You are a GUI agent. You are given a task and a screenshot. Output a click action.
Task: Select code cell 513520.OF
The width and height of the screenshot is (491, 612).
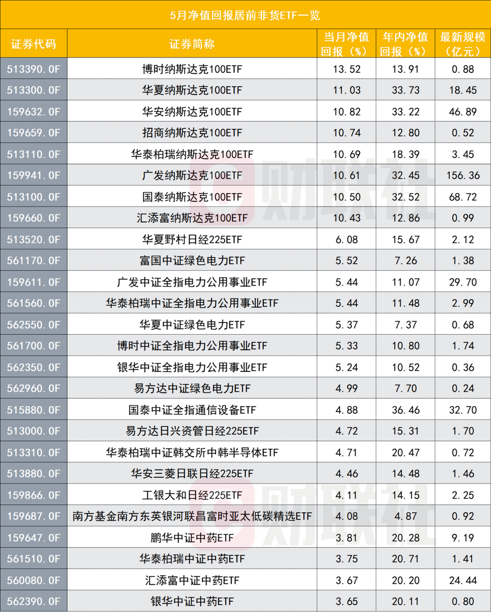point(33,240)
